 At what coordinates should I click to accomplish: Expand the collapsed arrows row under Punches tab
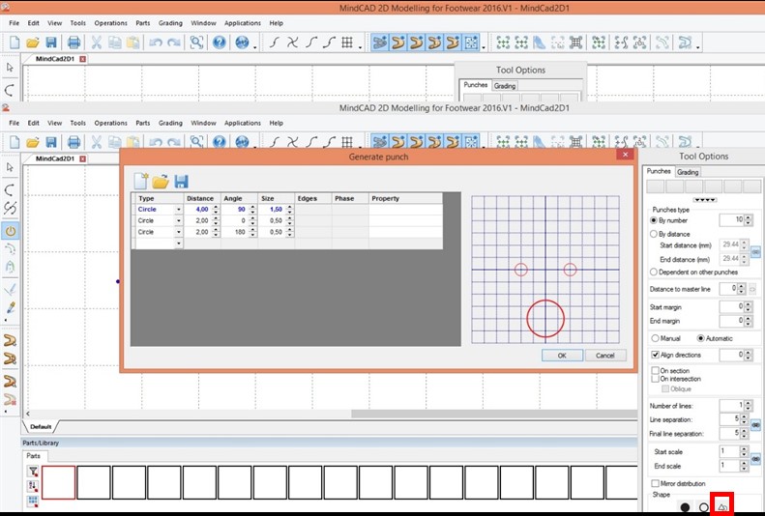point(704,200)
